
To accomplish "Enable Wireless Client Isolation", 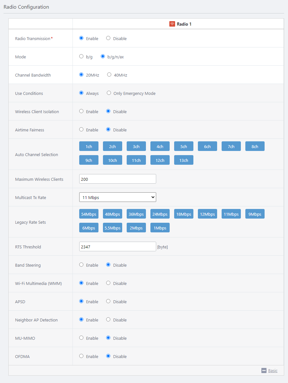I will pyautogui.click(x=81, y=111).
